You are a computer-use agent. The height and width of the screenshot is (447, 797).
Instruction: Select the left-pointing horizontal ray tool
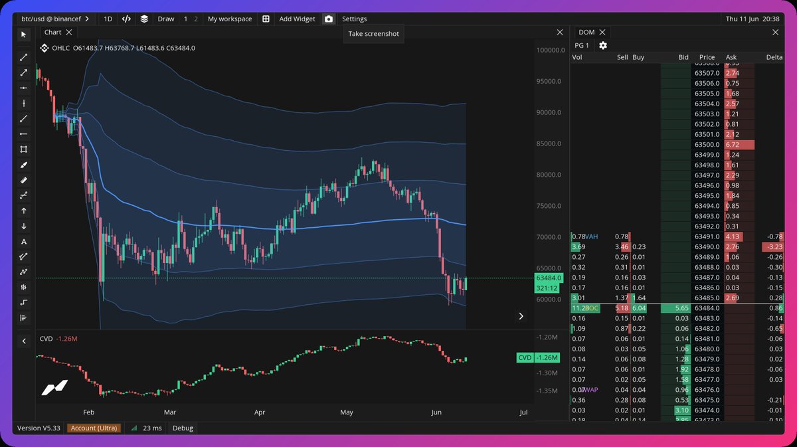(24, 134)
